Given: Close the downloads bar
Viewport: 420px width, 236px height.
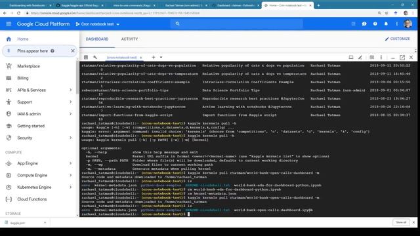Looking at the screenshot, I should click(x=413, y=222).
